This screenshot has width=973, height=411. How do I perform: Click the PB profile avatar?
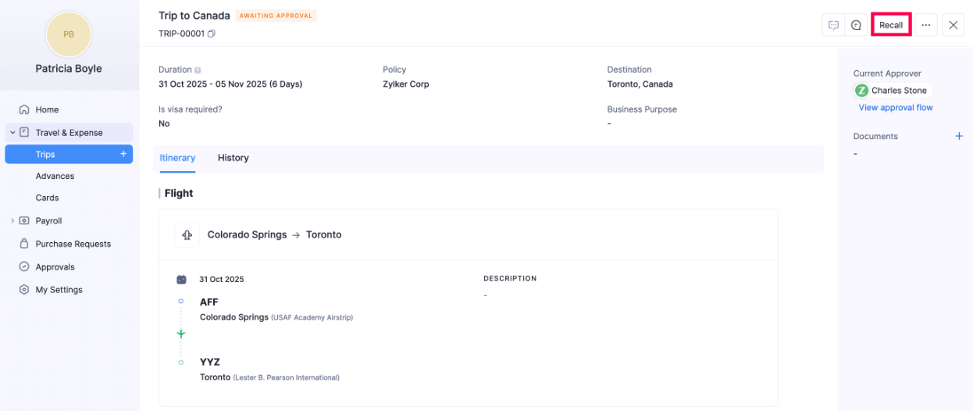69,34
